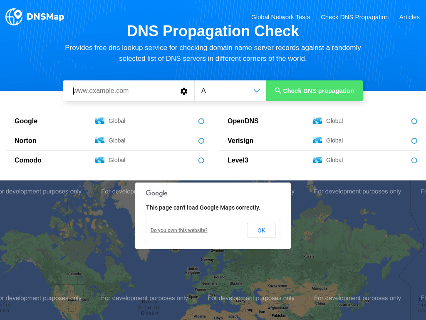426x320 pixels.
Task: Click the Global label in OpenDNS row
Action: (334, 121)
